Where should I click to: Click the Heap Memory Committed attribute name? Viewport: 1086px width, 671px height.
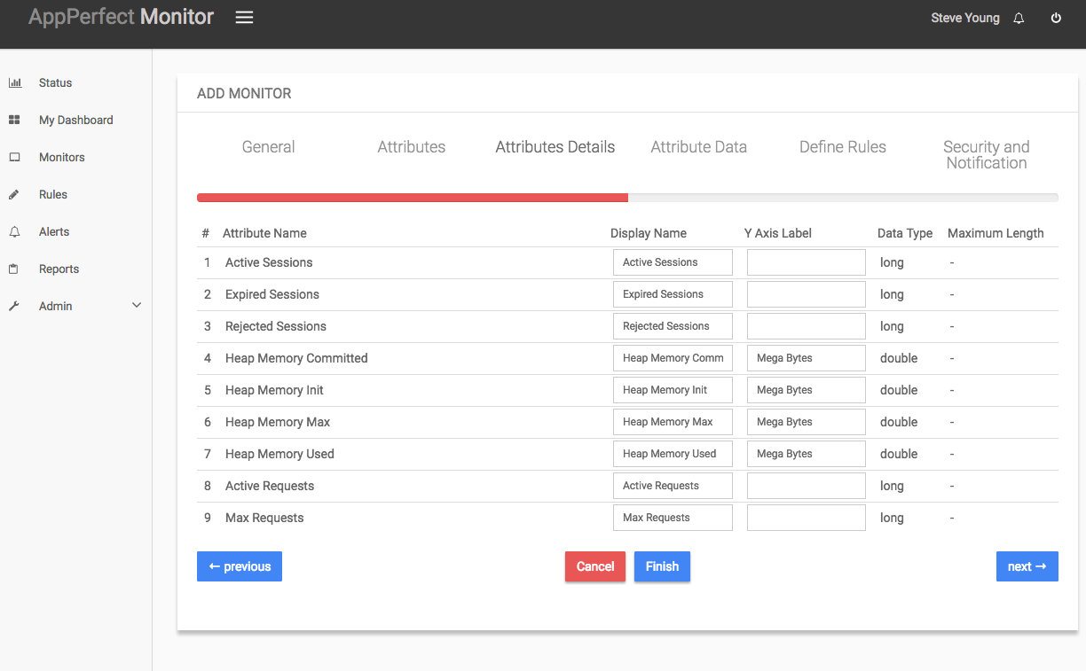pos(296,358)
